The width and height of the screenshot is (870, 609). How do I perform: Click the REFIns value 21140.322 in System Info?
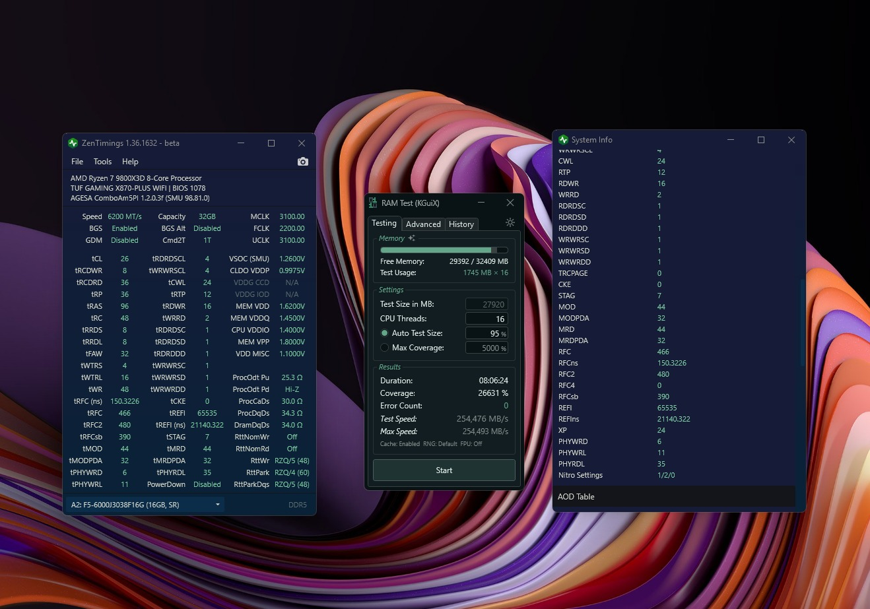[674, 419]
